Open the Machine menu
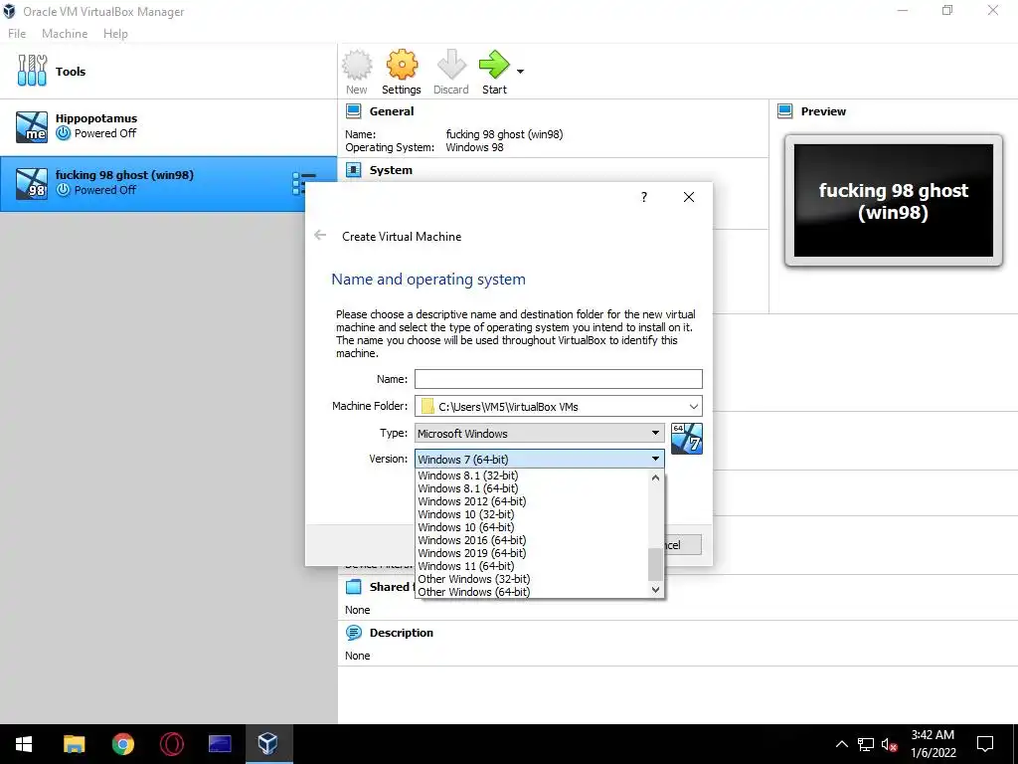 pyautogui.click(x=65, y=34)
